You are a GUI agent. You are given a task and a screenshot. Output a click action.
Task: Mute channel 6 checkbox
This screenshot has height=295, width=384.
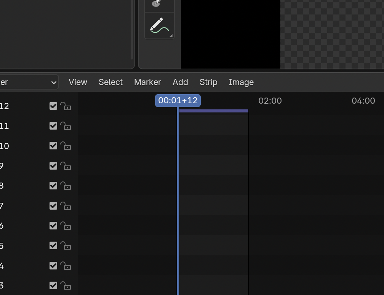pyautogui.click(x=53, y=226)
